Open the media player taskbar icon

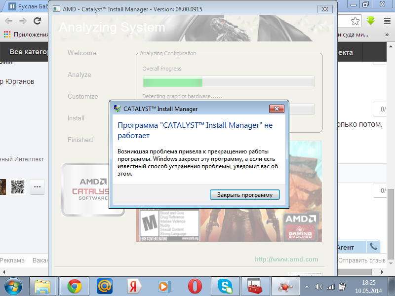164,287
